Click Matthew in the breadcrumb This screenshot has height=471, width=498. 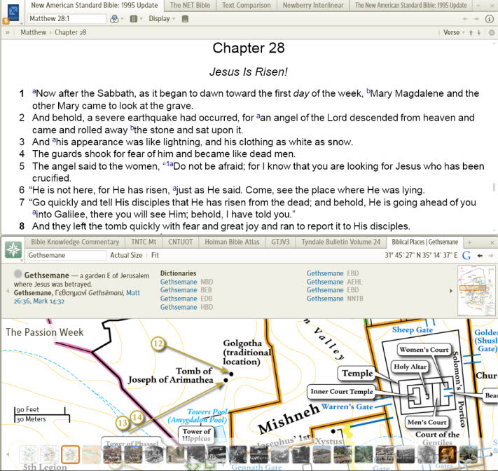click(x=34, y=32)
